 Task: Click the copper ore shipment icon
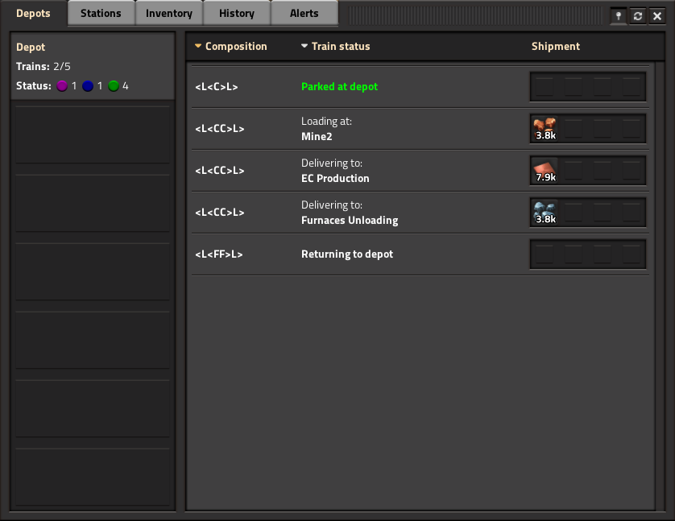point(545,129)
